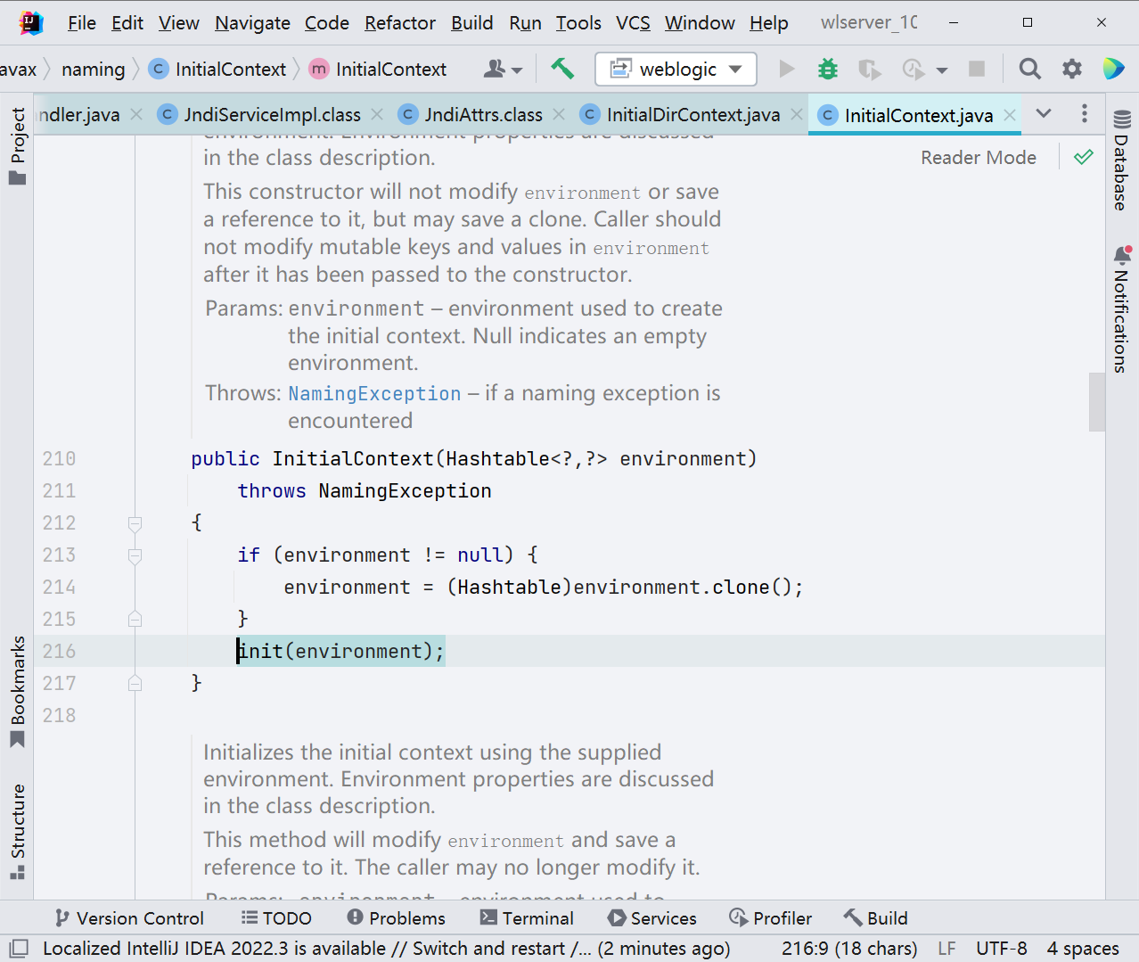Enable Reader Mode in the editor
Screen dimensions: 1139x962
(x=978, y=157)
